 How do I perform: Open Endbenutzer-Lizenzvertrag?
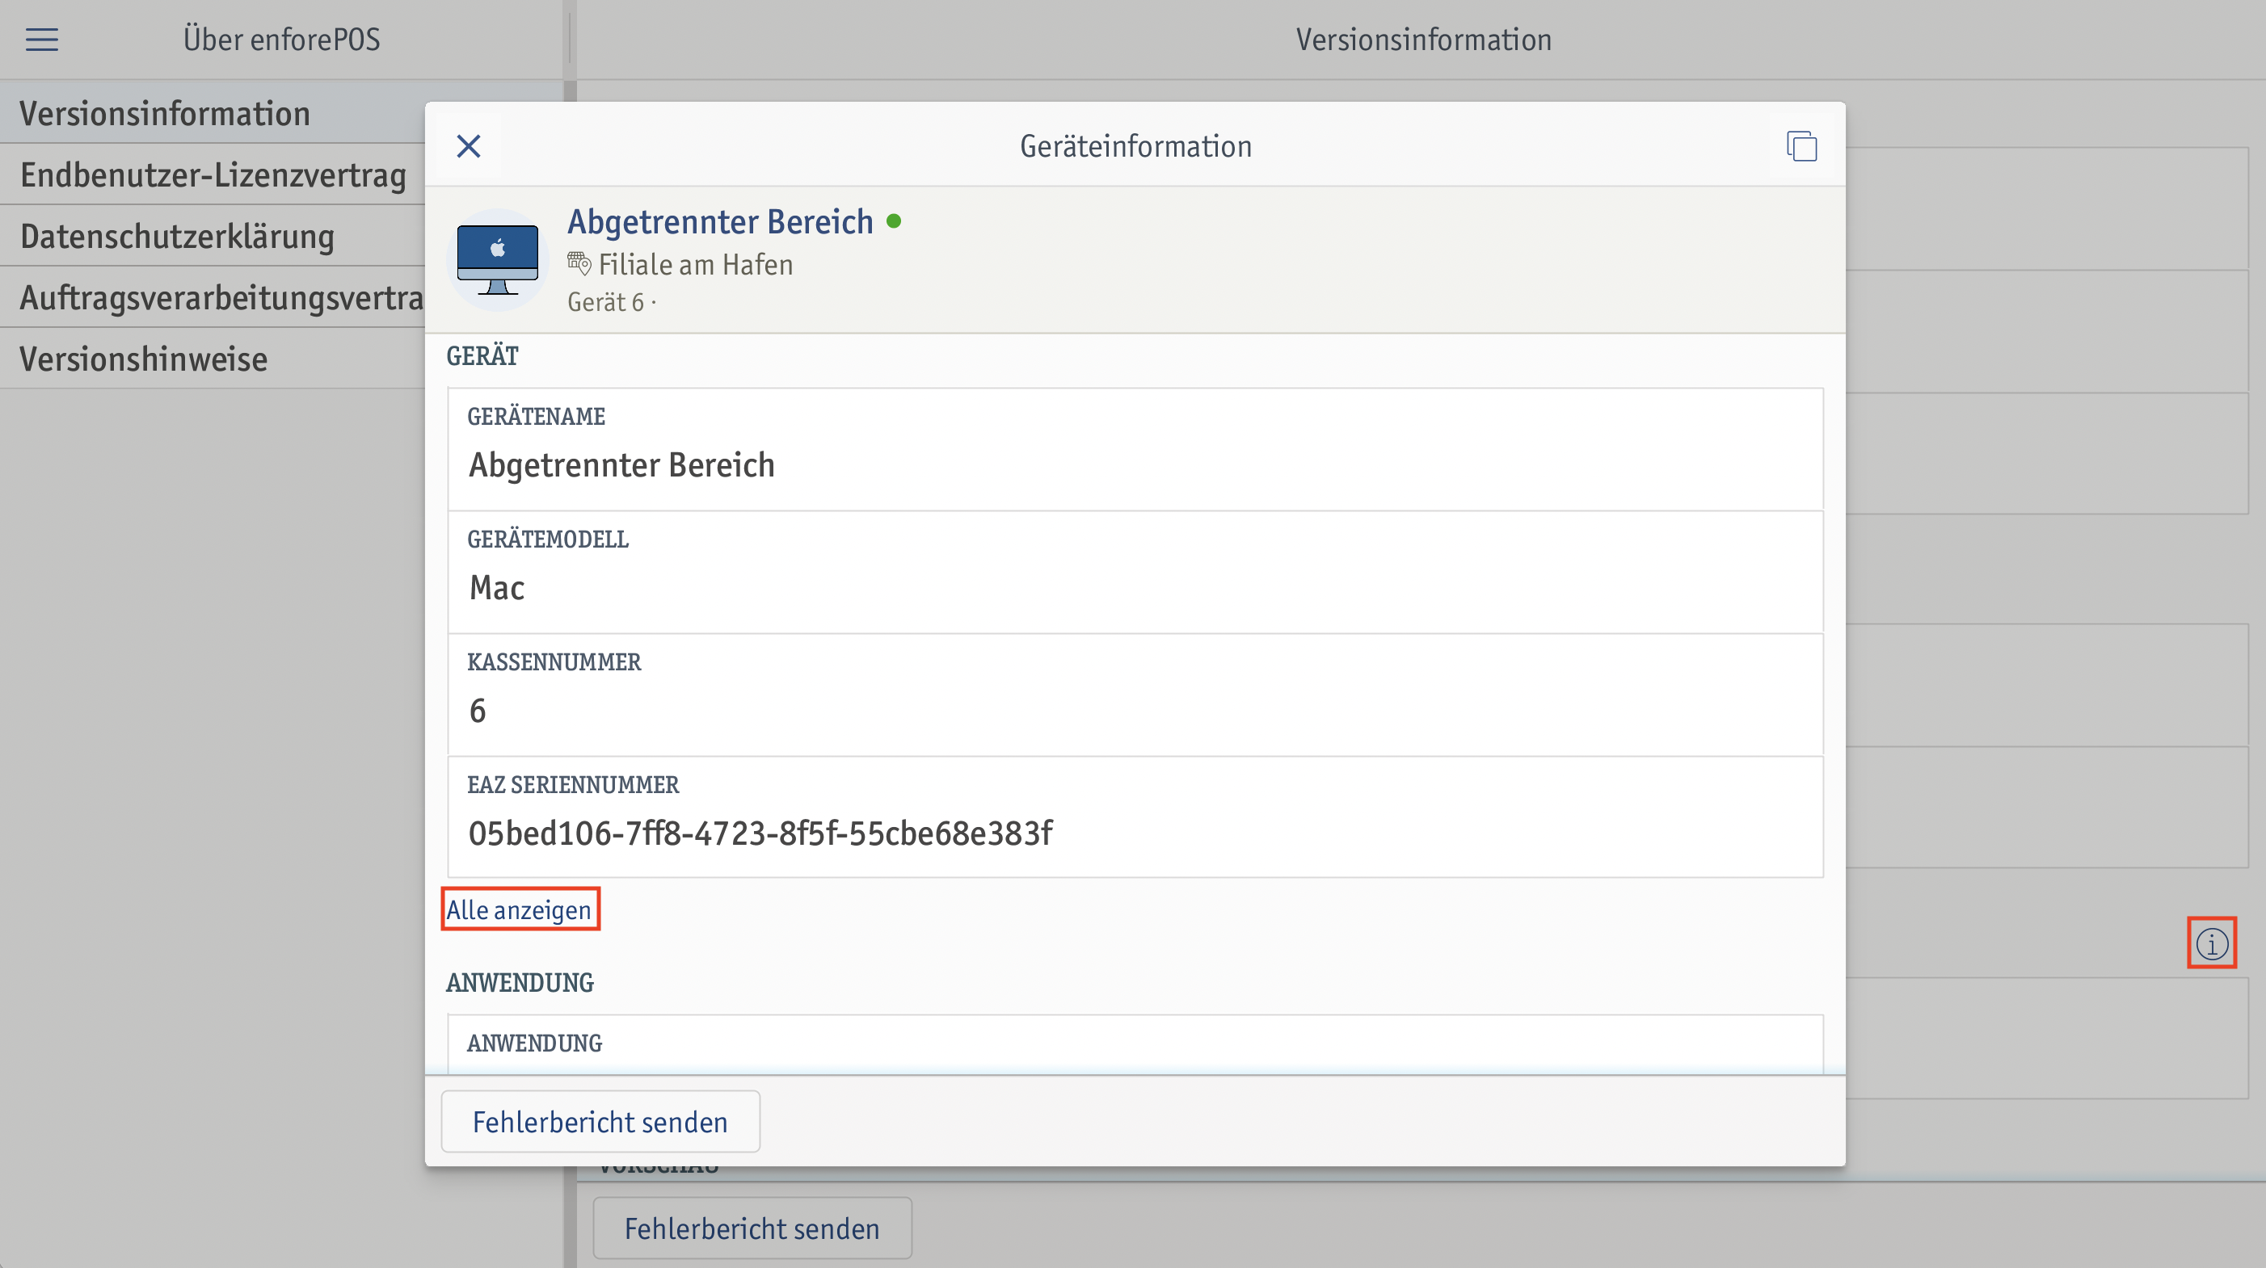pos(213,175)
